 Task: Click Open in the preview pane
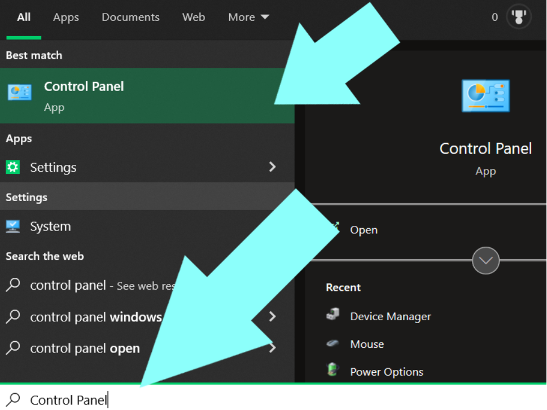click(364, 230)
